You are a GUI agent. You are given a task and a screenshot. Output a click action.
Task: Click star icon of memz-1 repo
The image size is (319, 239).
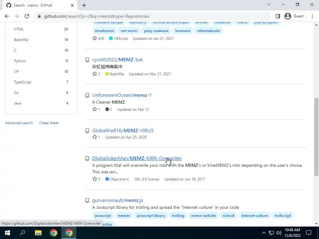coord(95,109)
